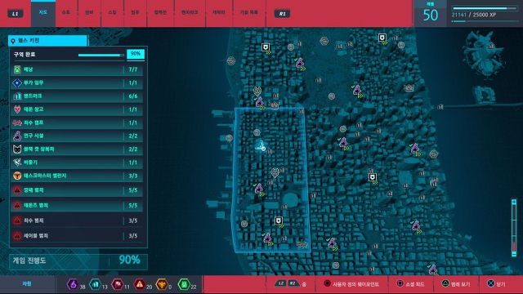Viewport: 523px width, 294px height.
Task: Click the orange Taskmaster challenge icon
Action: [17, 176]
